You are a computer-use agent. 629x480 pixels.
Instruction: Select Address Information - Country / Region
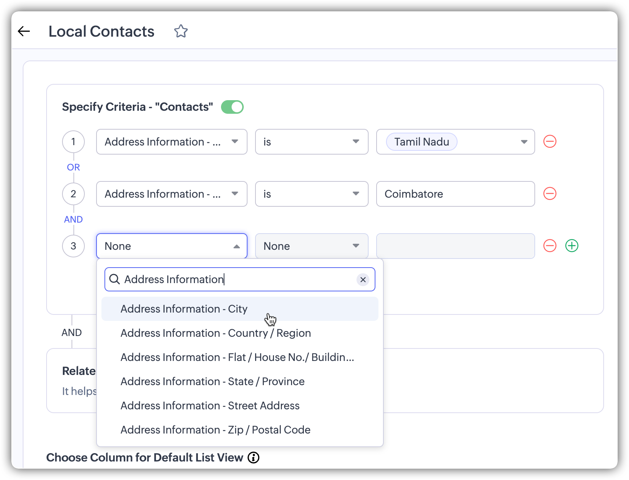coord(216,333)
